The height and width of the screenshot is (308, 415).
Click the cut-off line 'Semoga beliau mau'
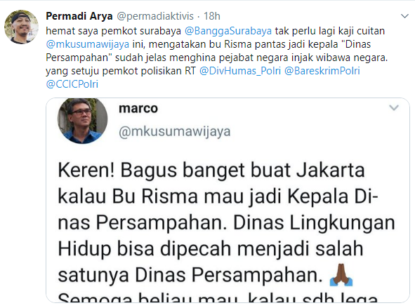coord(218,297)
